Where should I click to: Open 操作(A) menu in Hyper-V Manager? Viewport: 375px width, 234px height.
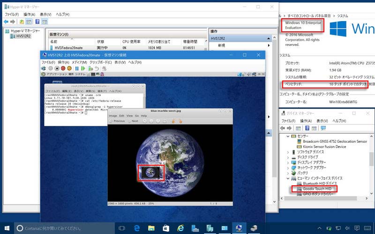[x=29, y=15]
